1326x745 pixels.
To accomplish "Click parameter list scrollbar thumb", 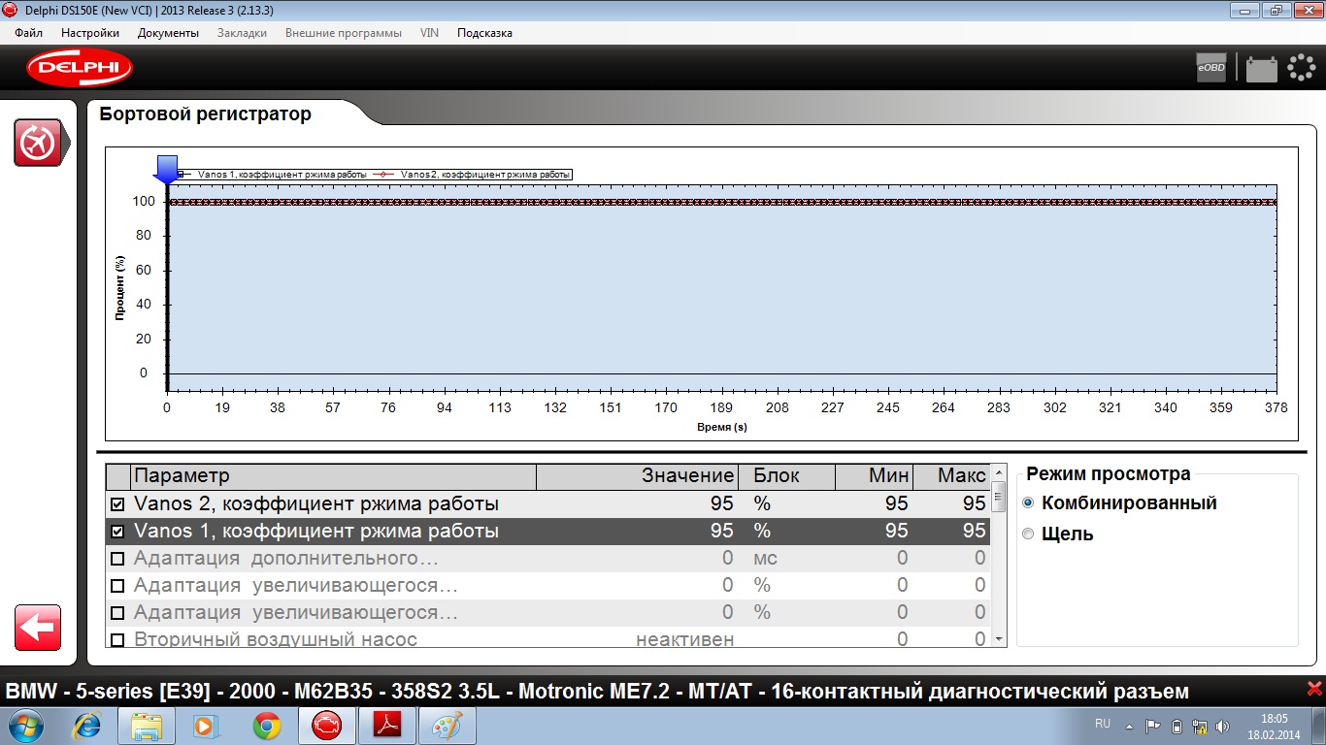I will pyautogui.click(x=998, y=496).
